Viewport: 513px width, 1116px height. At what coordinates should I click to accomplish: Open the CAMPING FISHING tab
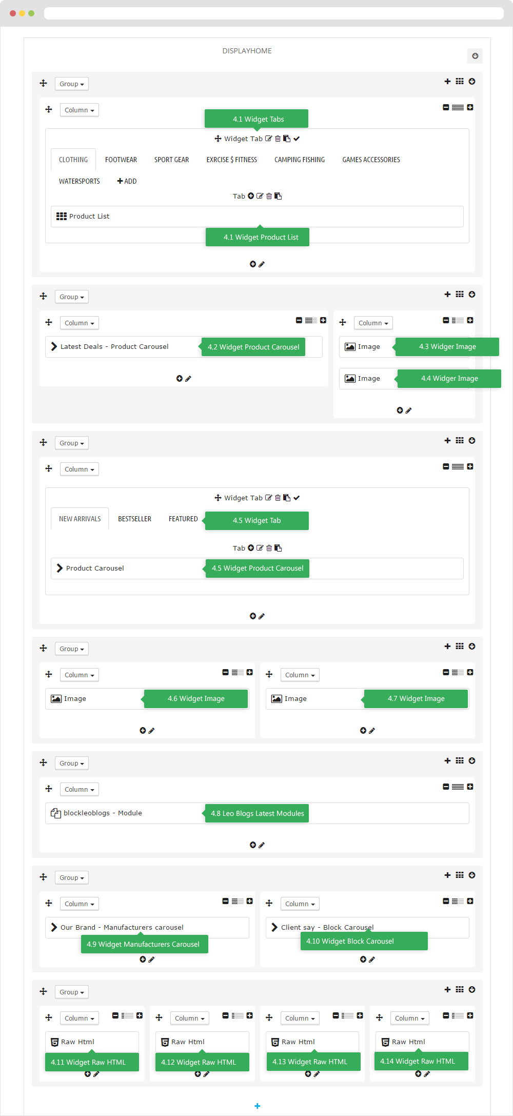click(x=300, y=160)
